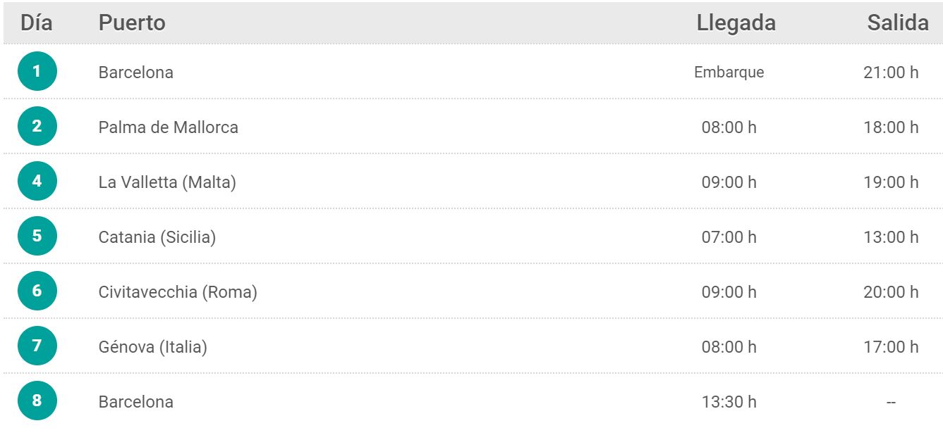
Task: Open Civitavecchia (Roma) port entry
Action: click(178, 292)
